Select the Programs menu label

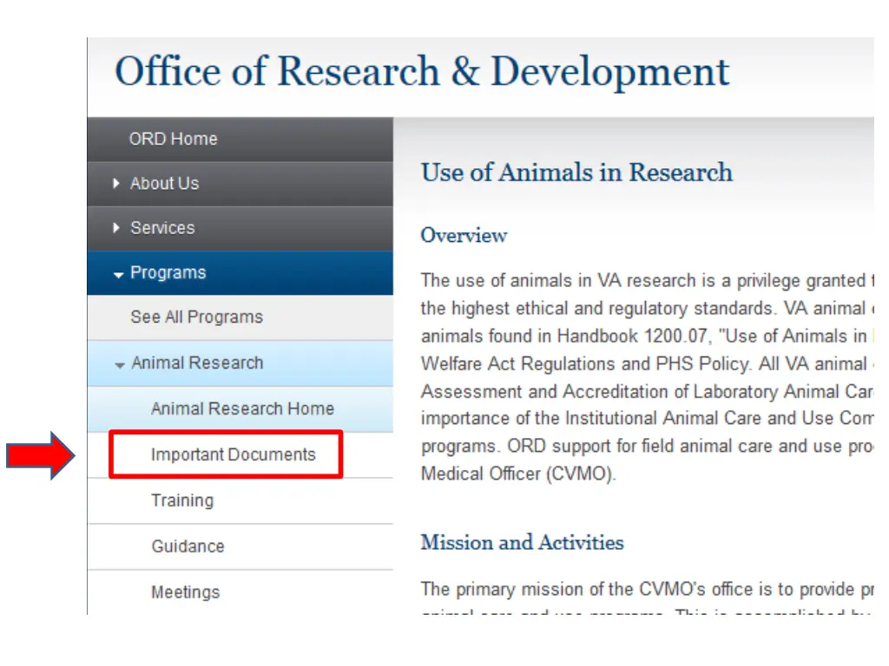tap(168, 272)
